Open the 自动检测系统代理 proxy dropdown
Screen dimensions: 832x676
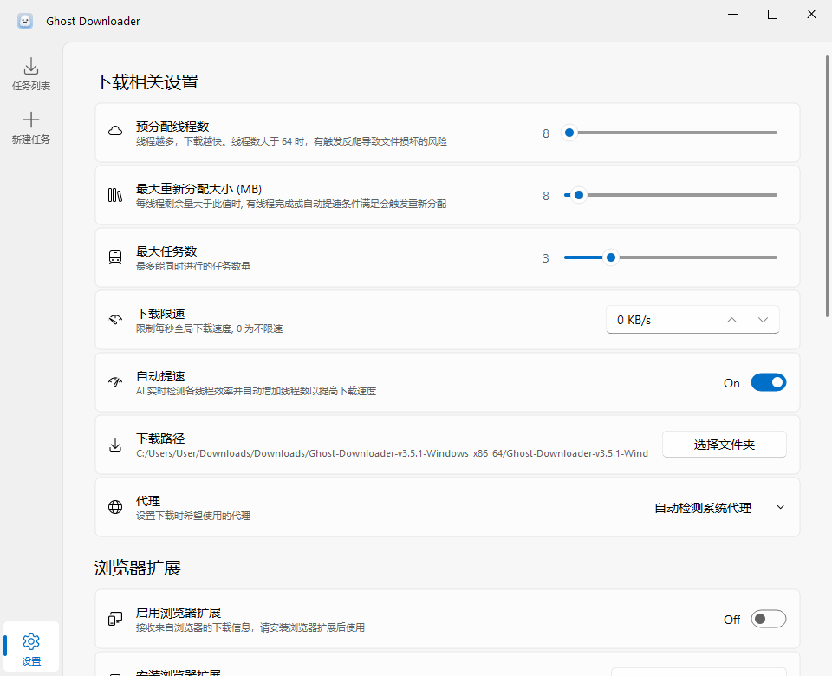click(x=718, y=508)
